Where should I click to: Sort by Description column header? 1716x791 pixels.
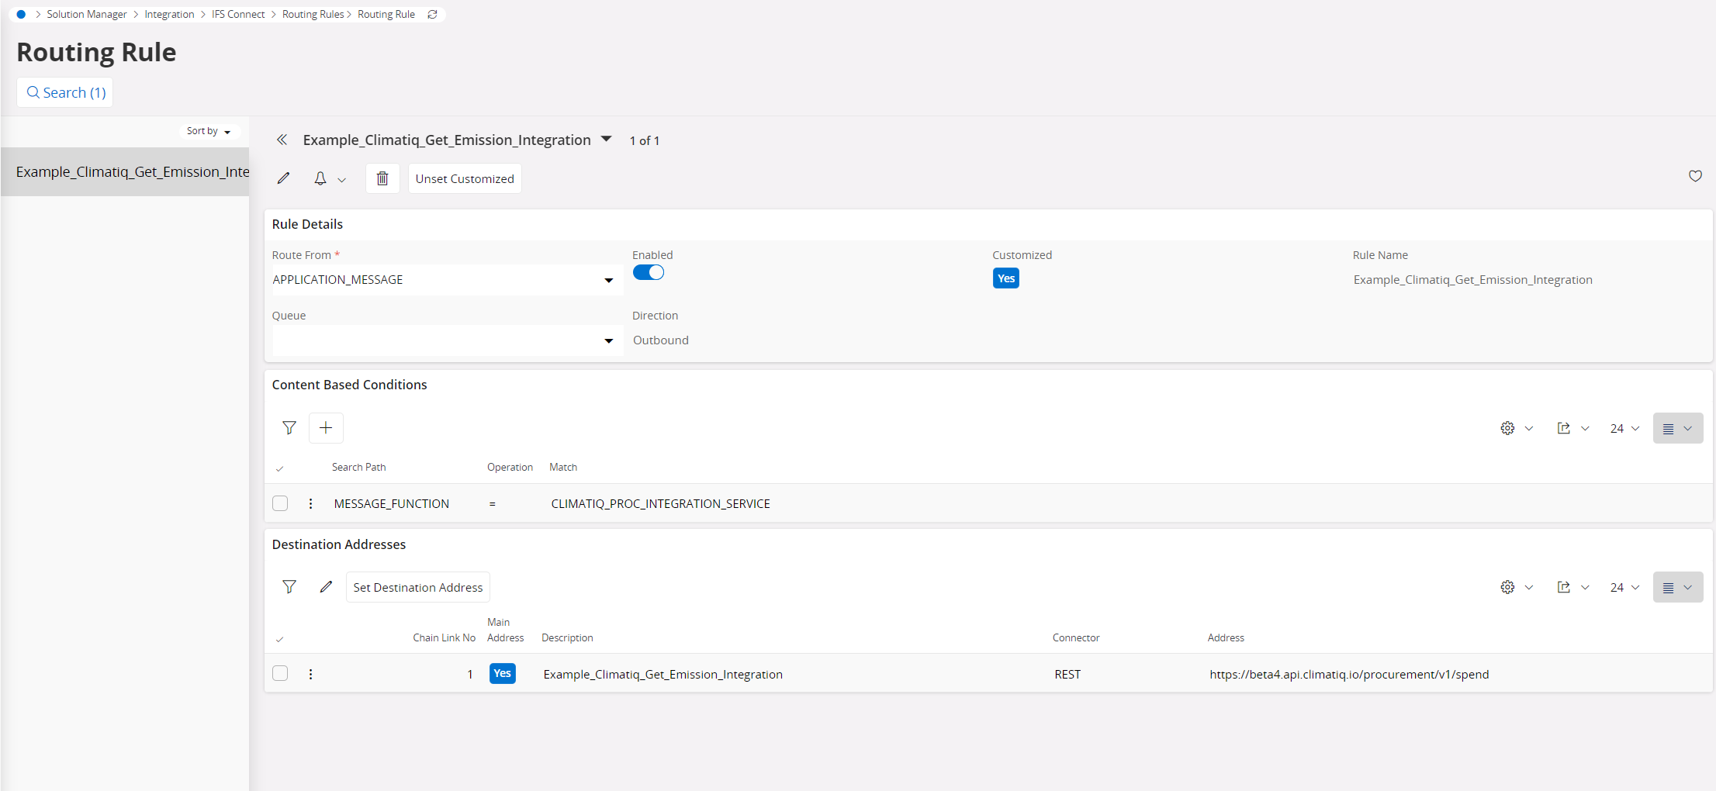tap(567, 637)
